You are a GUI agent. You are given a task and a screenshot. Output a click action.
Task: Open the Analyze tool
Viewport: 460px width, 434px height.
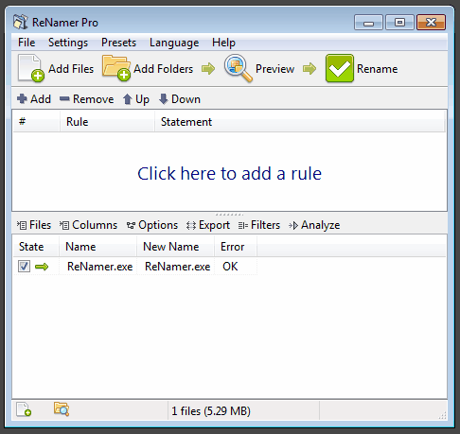314,225
